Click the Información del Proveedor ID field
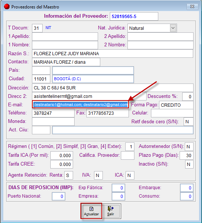This screenshot has height=223, width=202. pos(134,16)
